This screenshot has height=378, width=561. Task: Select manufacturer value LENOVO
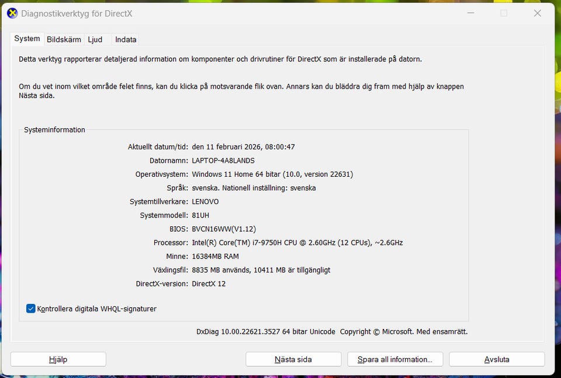(x=205, y=201)
